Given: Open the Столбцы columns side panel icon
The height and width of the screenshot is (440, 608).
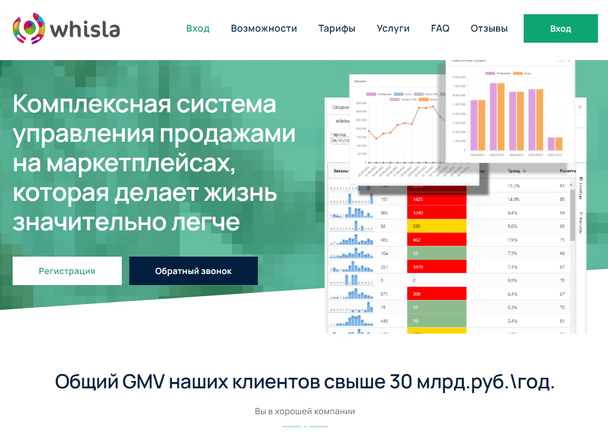Looking at the screenshot, I should click(581, 188).
